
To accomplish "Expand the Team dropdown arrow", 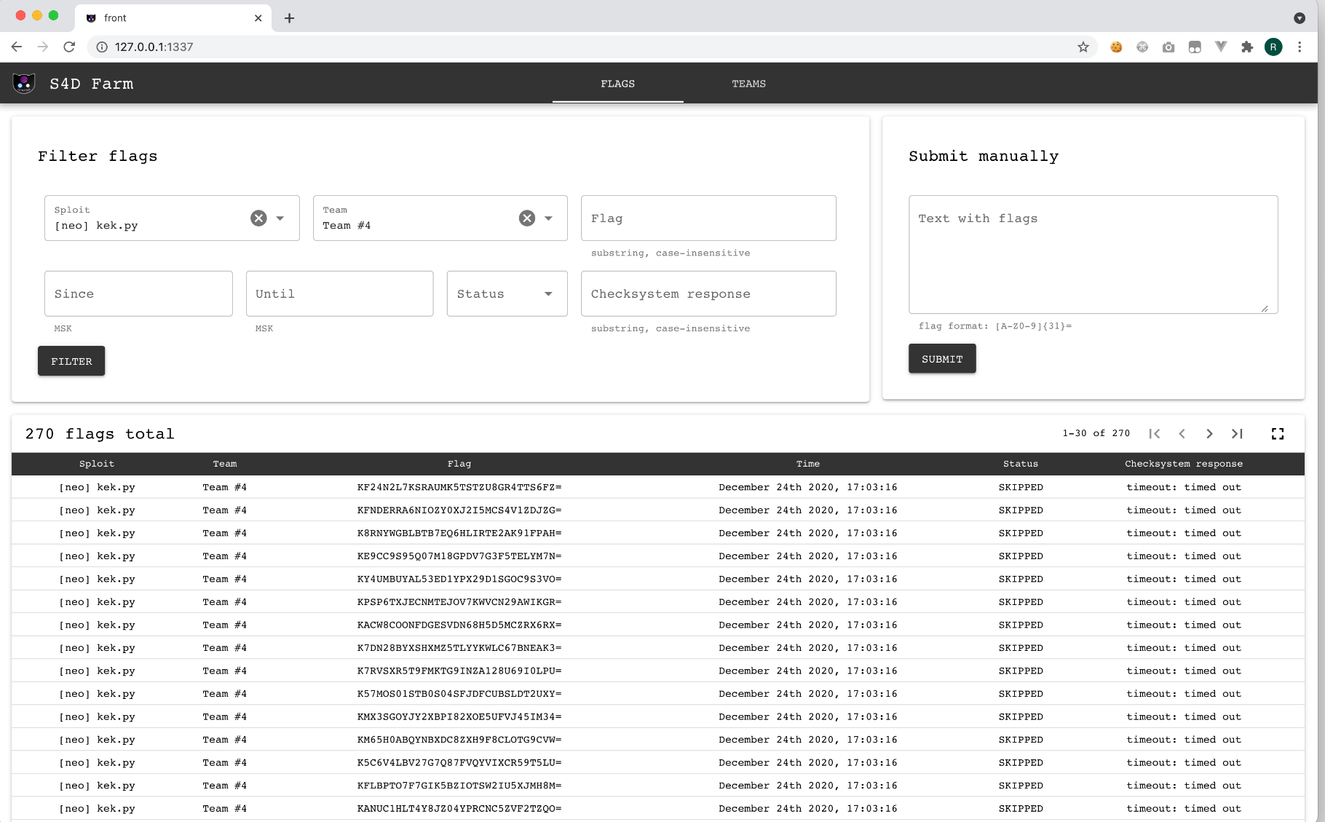I will coord(549,218).
